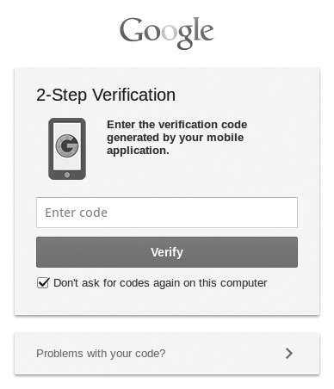Viewport: 334px width, 389px height.
Task: Click the phone illustration's home button circle
Action: coord(67,175)
